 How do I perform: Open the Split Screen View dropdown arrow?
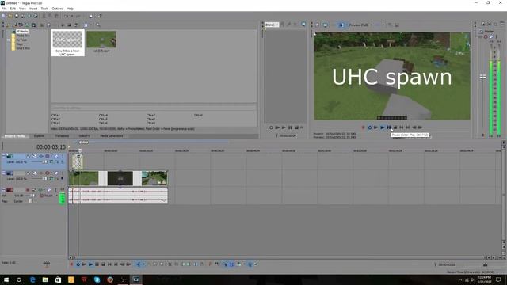click(x=346, y=25)
